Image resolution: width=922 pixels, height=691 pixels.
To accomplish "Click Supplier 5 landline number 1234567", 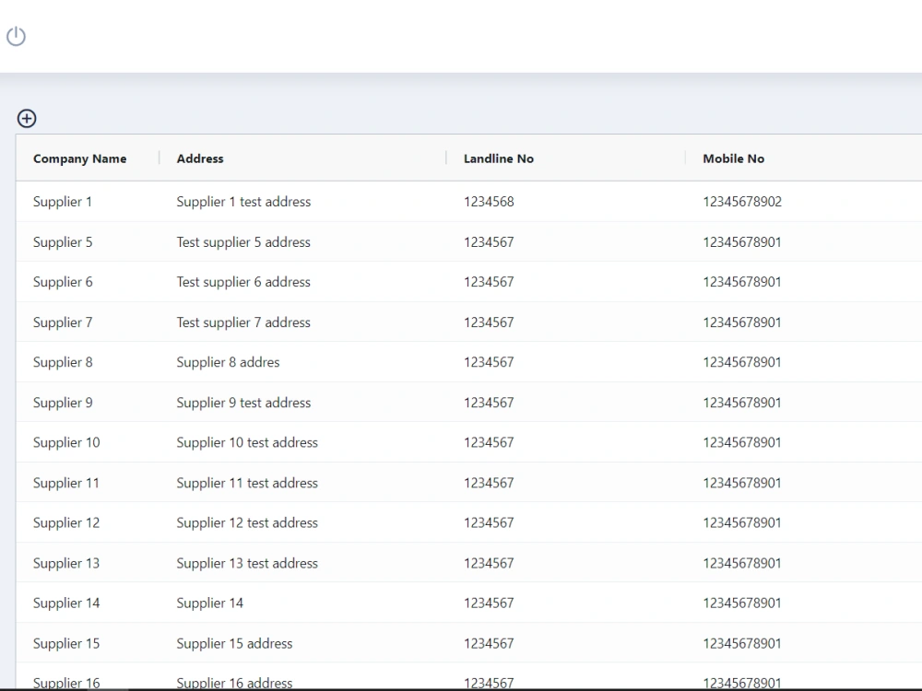I will click(x=489, y=242).
